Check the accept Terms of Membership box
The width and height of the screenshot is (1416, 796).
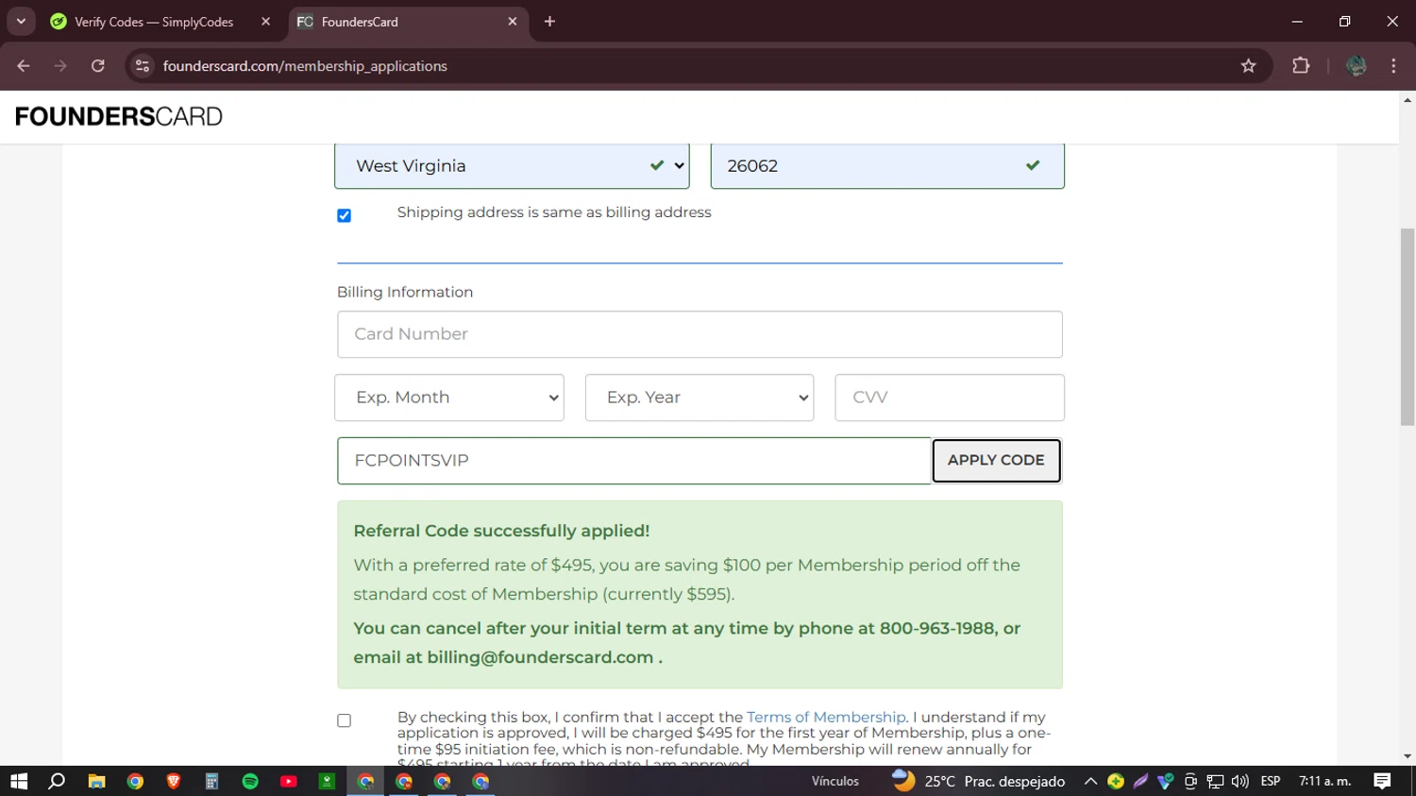[345, 720]
